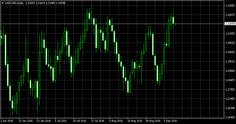This screenshot has width=236, height=124.
Task: Click the 9 Sep 2016 date label
Action: pos(170,121)
